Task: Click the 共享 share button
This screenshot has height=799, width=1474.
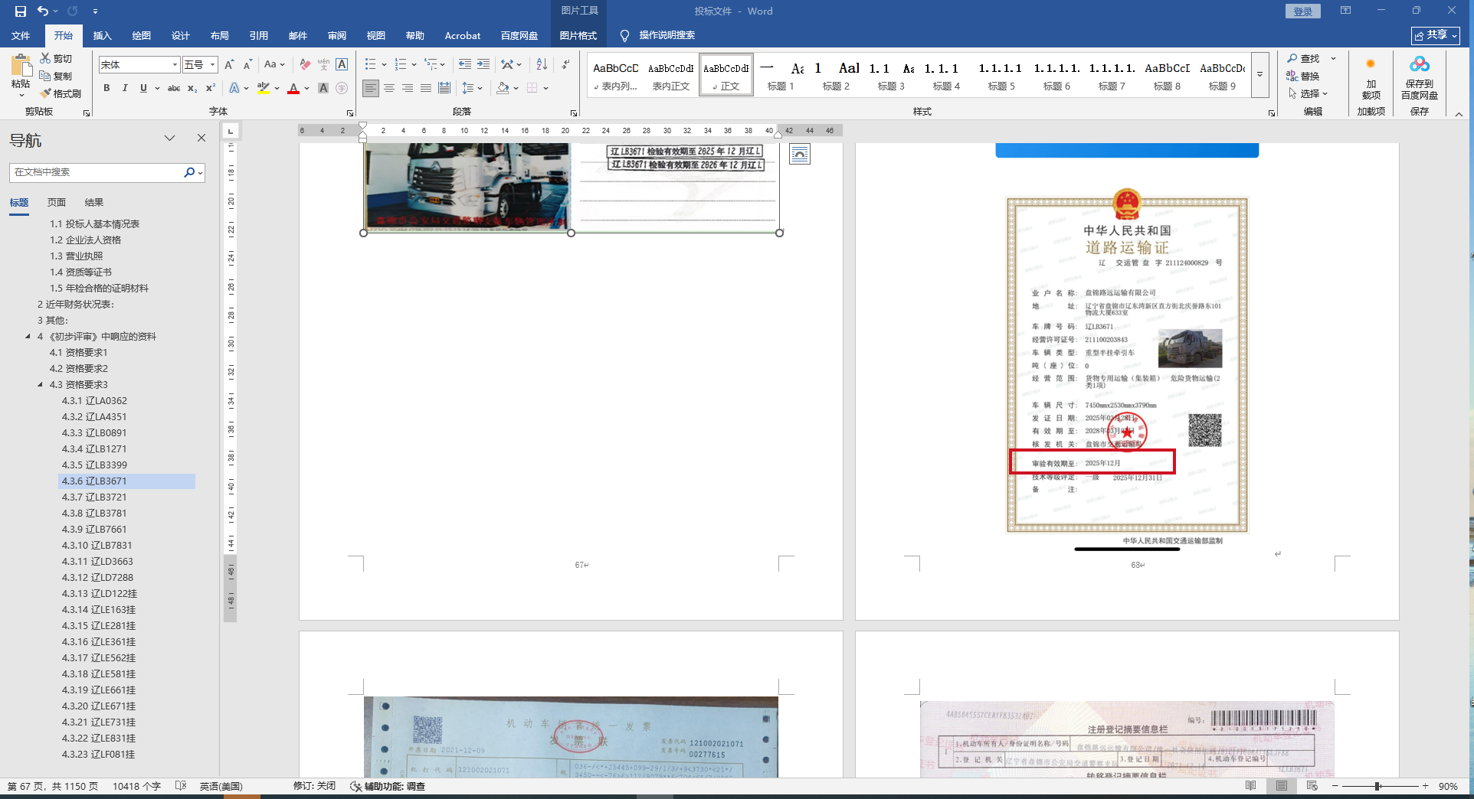Action: 1435,35
